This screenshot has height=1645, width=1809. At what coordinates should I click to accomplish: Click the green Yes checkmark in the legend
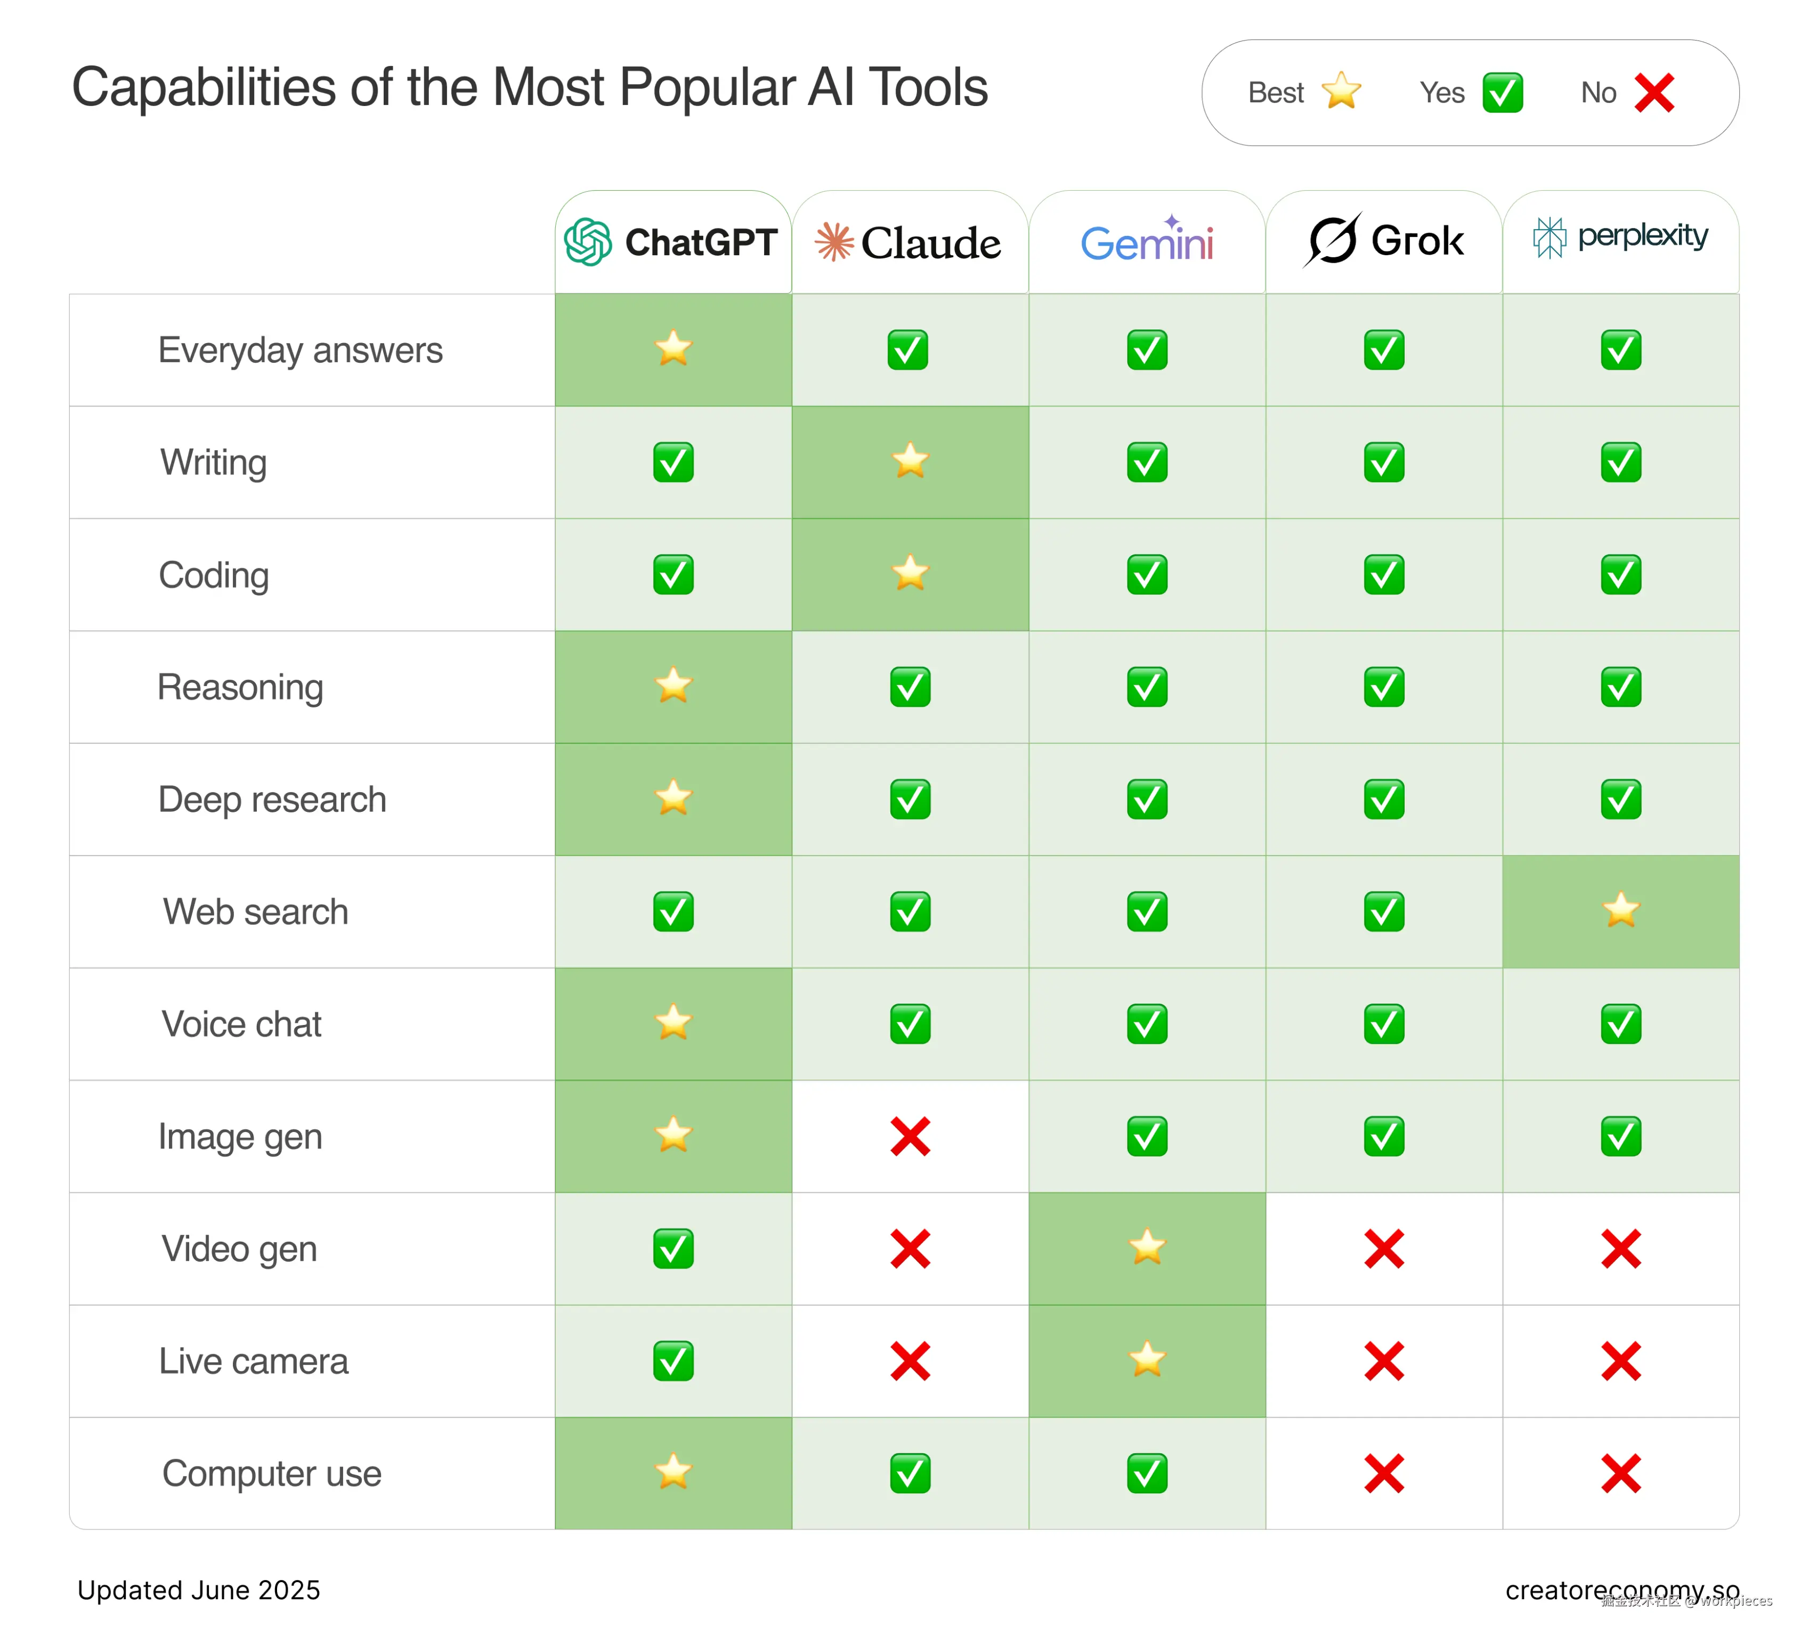click(x=1502, y=92)
